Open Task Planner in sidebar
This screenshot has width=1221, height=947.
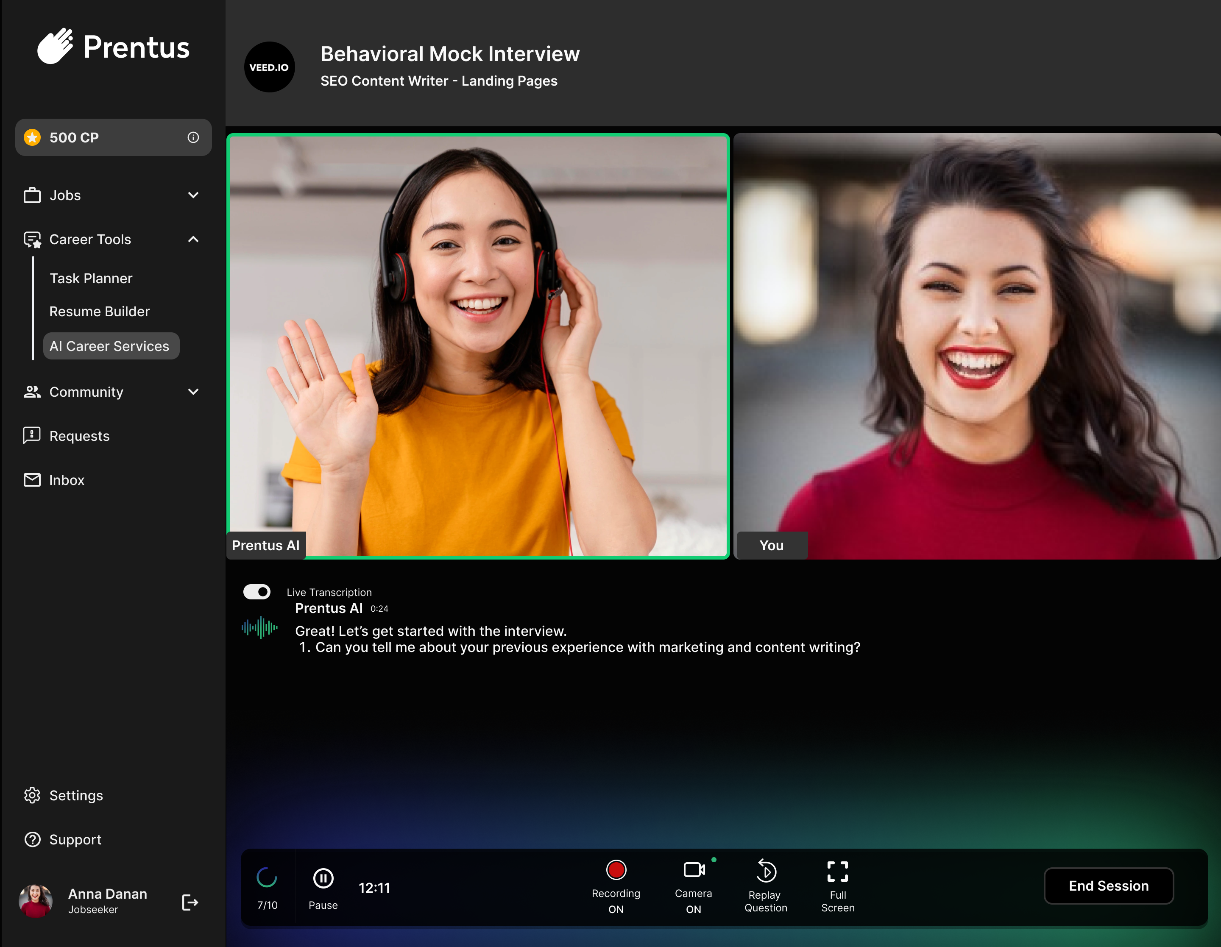91,279
